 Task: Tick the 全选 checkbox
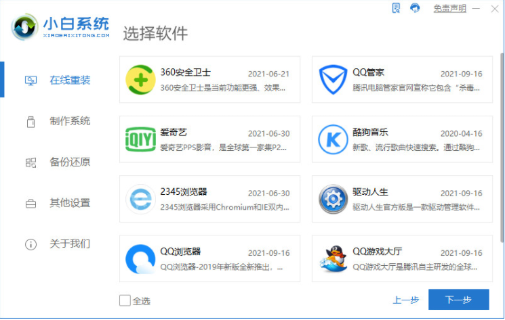[x=125, y=301]
